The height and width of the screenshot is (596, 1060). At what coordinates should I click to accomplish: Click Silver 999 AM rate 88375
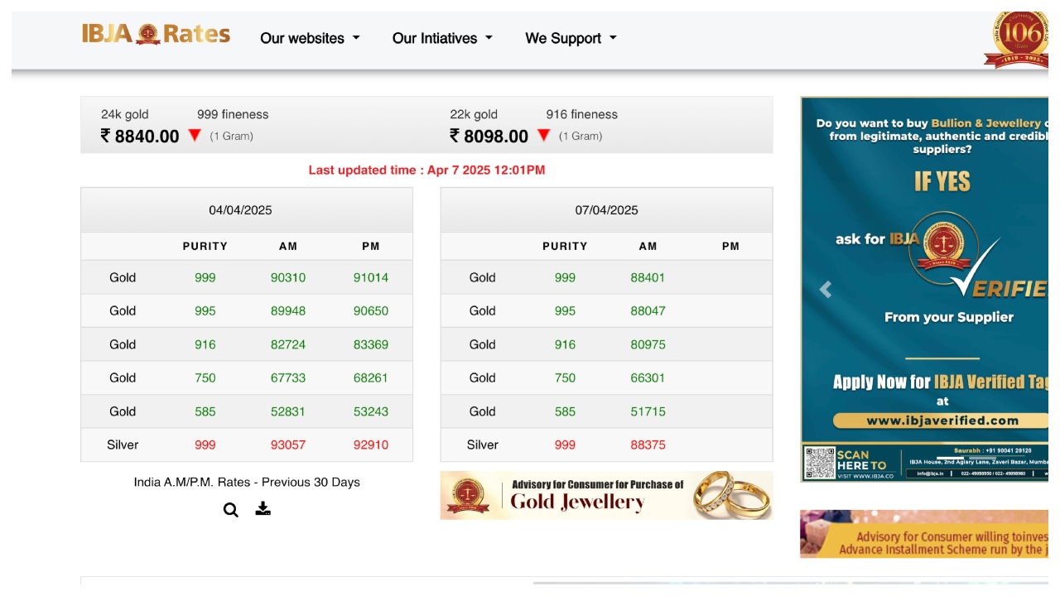[648, 445]
